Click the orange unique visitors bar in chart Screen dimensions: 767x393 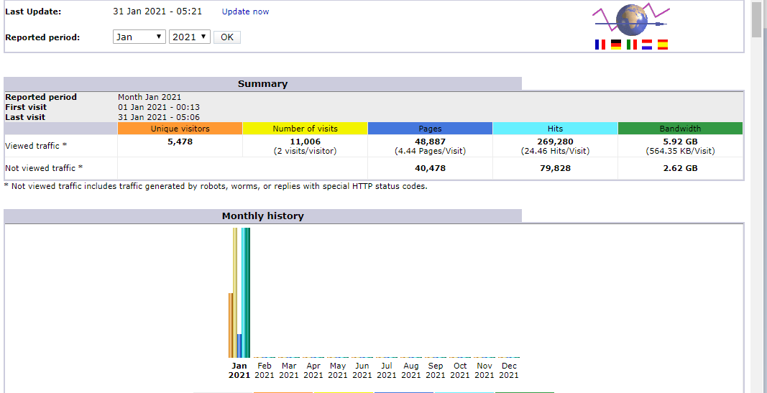[231, 325]
